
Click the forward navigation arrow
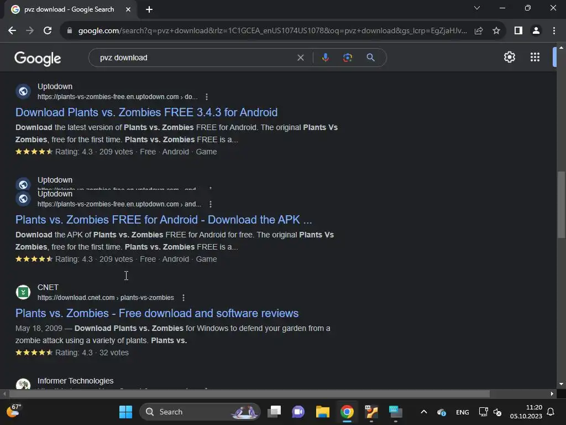tap(30, 31)
